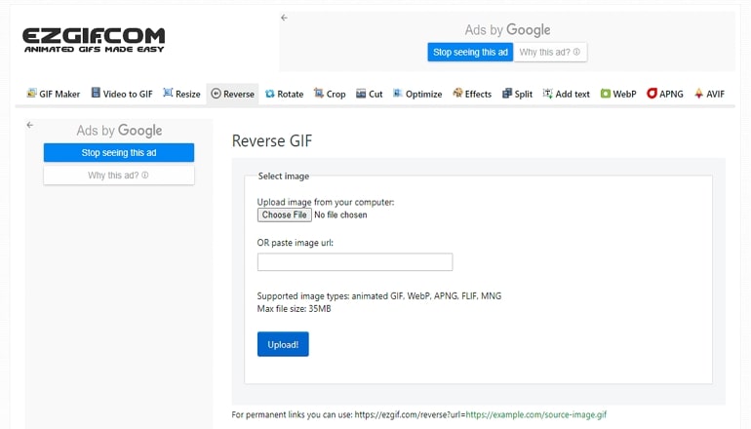Open the Effects tool label
The image size is (751, 429).
[x=478, y=95]
